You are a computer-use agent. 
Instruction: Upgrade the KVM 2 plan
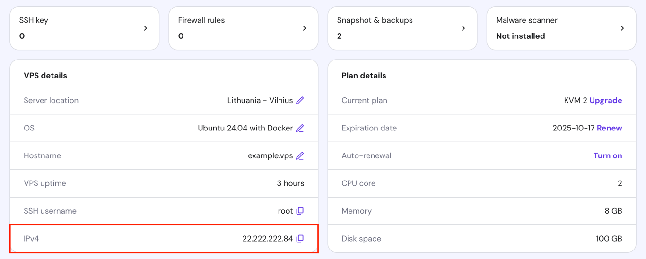606,100
